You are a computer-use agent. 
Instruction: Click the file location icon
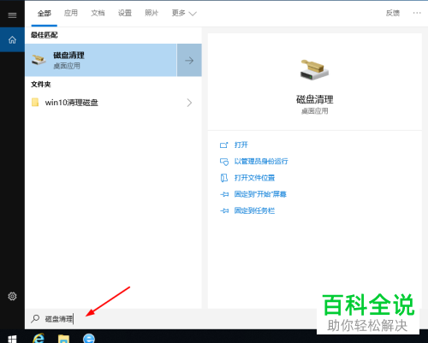point(224,178)
